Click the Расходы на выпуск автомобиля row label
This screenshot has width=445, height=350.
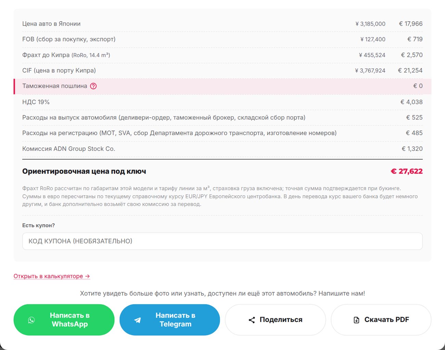click(x=164, y=118)
